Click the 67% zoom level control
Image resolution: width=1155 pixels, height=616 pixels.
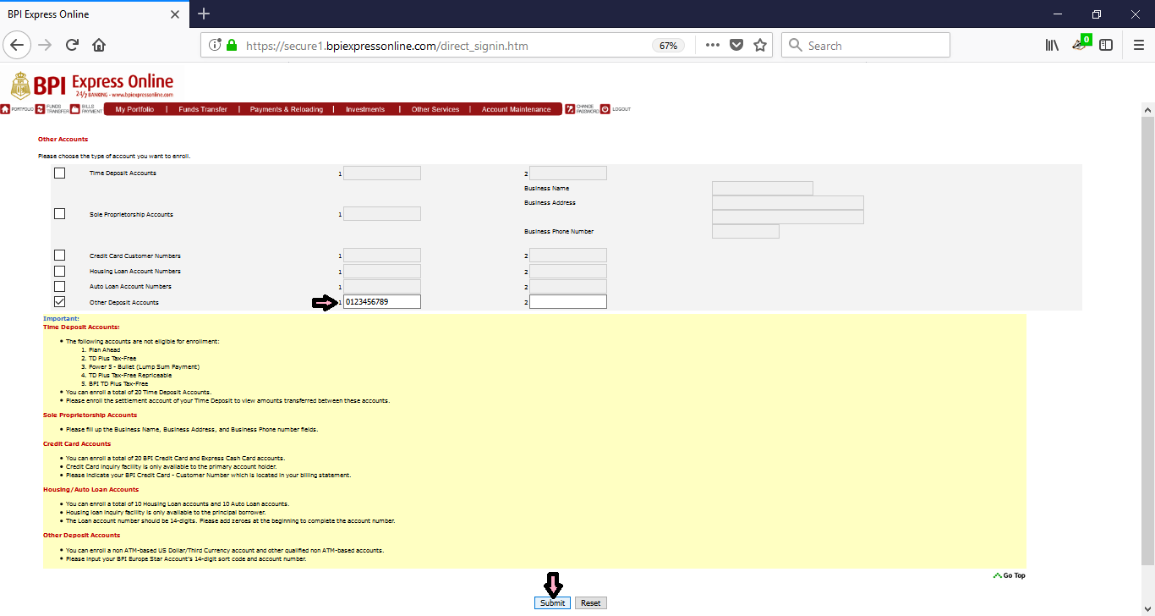[x=668, y=45]
